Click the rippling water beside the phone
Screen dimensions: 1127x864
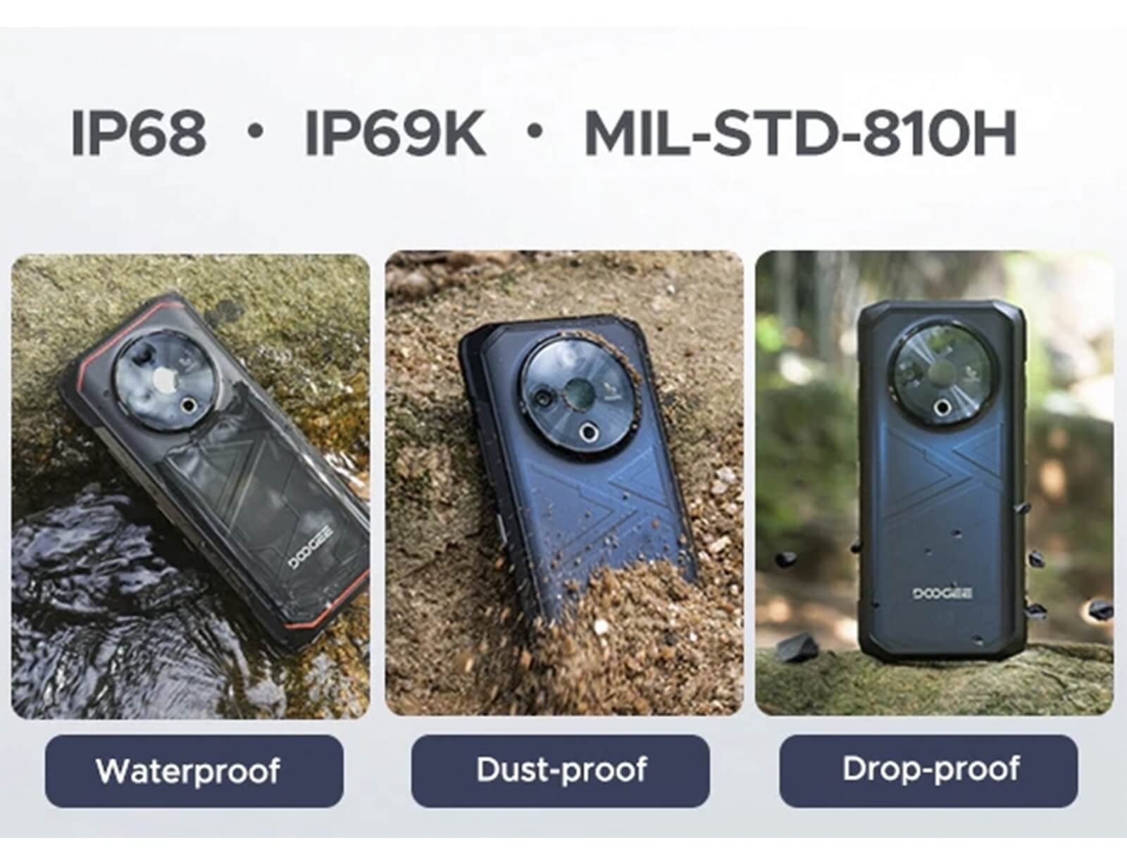point(113,613)
